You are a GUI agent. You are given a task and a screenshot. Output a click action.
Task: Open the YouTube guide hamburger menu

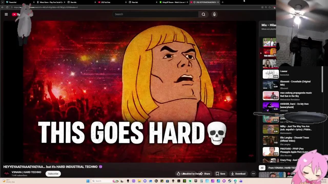pyautogui.click(x=6, y=14)
